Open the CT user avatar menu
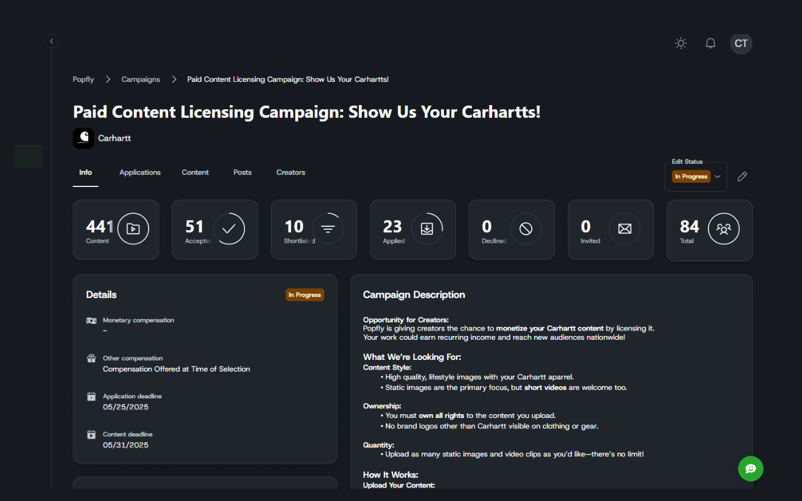 [x=741, y=43]
